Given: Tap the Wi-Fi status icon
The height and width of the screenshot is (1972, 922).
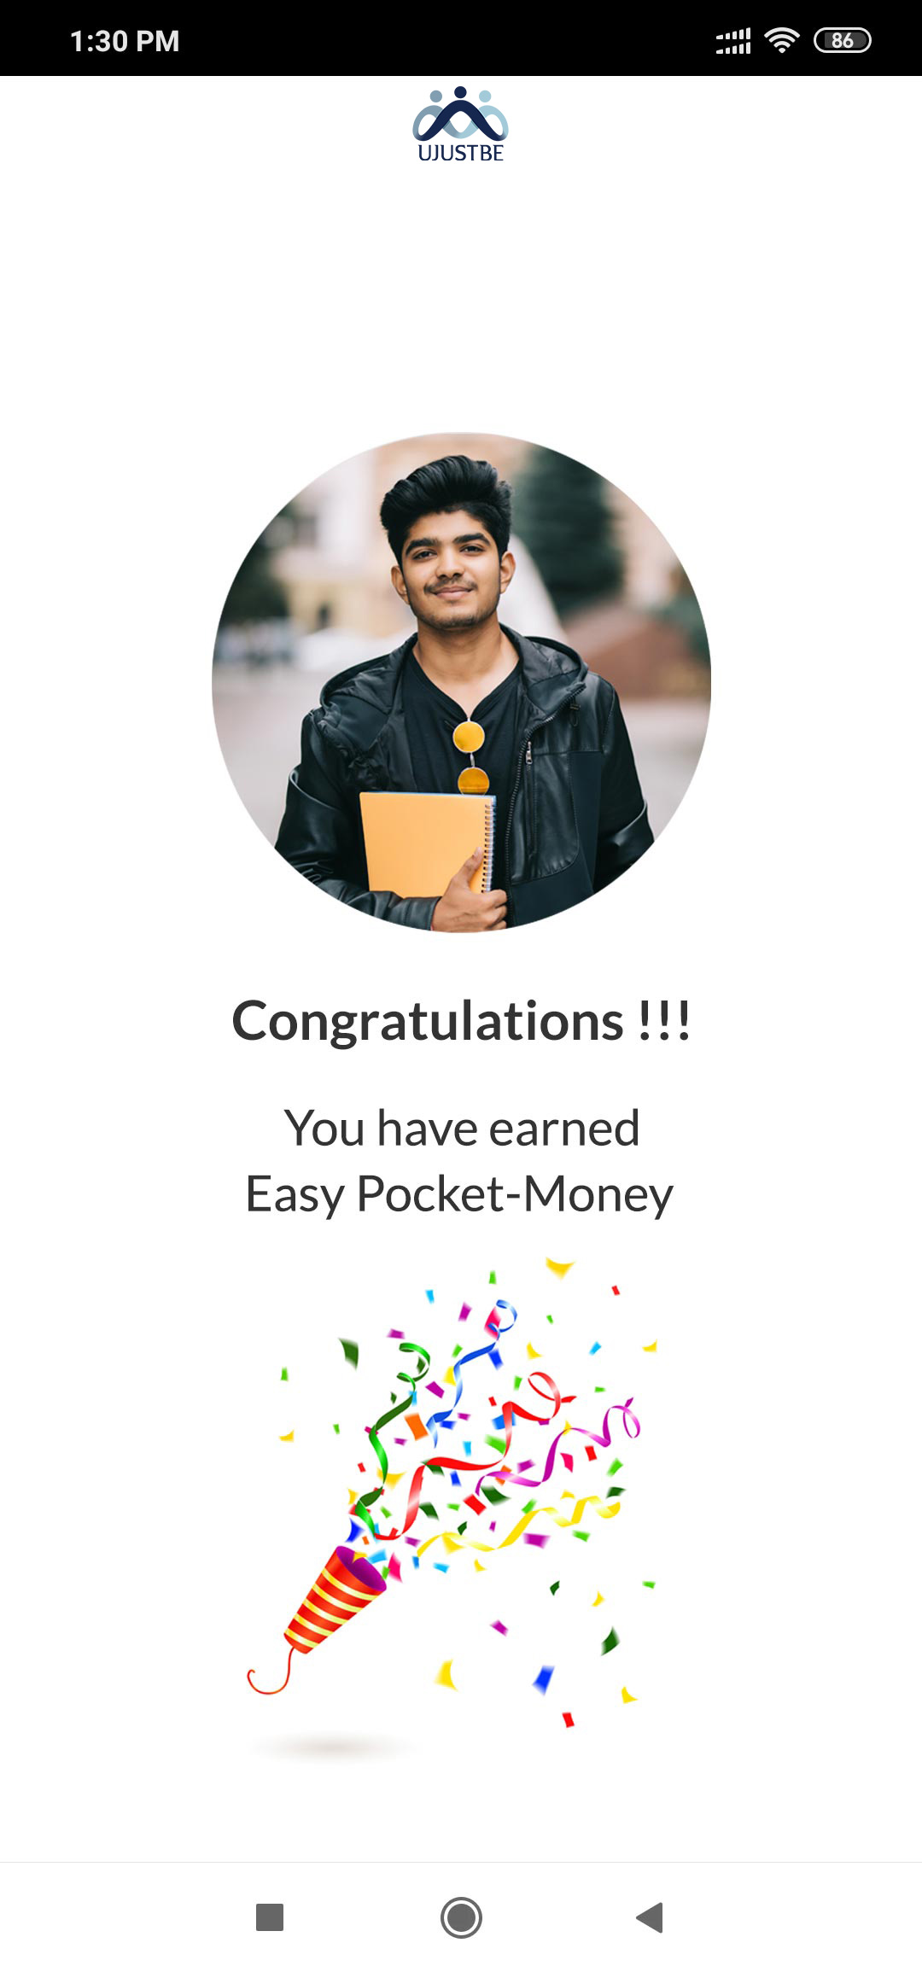Looking at the screenshot, I should tap(782, 40).
